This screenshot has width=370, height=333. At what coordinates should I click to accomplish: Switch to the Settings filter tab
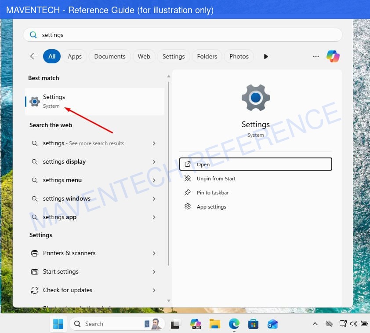174,56
